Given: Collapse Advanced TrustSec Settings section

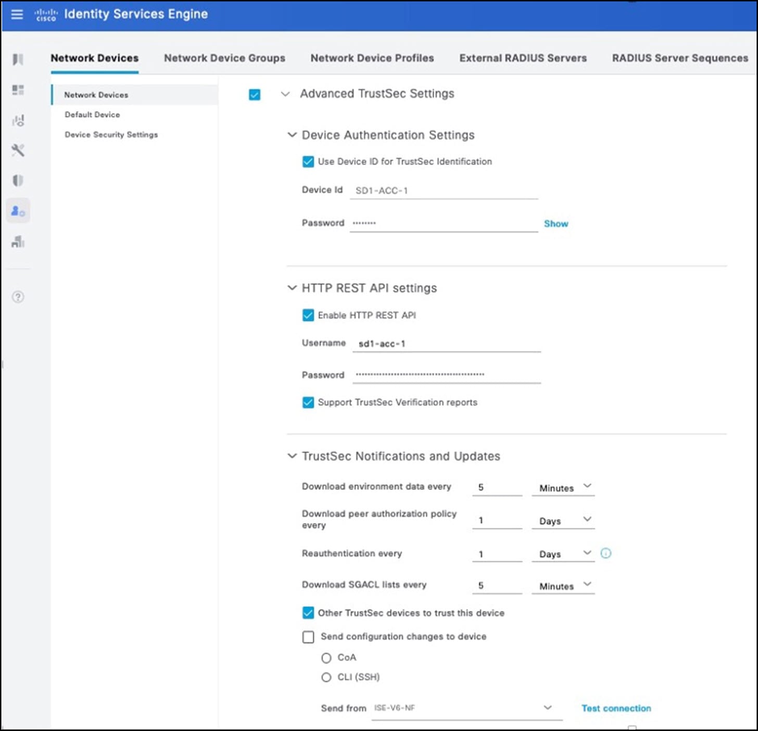Looking at the screenshot, I should click(x=285, y=94).
